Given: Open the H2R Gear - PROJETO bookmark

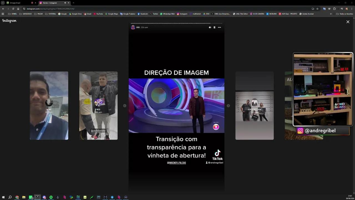Looking at the screenshot, I should point(288,14).
